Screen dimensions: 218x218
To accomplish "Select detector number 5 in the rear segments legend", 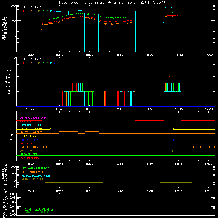I will pos(39,63).
